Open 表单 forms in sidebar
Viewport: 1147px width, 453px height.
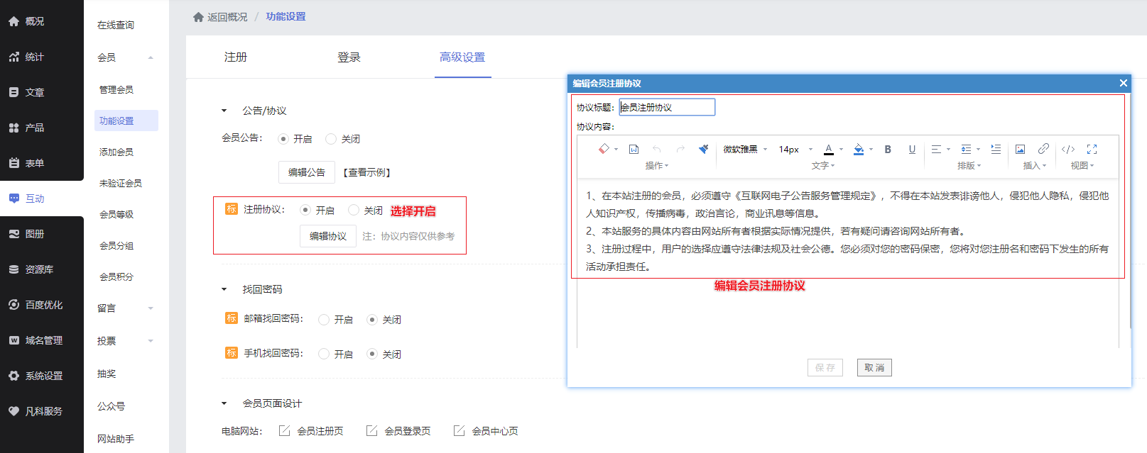click(x=41, y=163)
